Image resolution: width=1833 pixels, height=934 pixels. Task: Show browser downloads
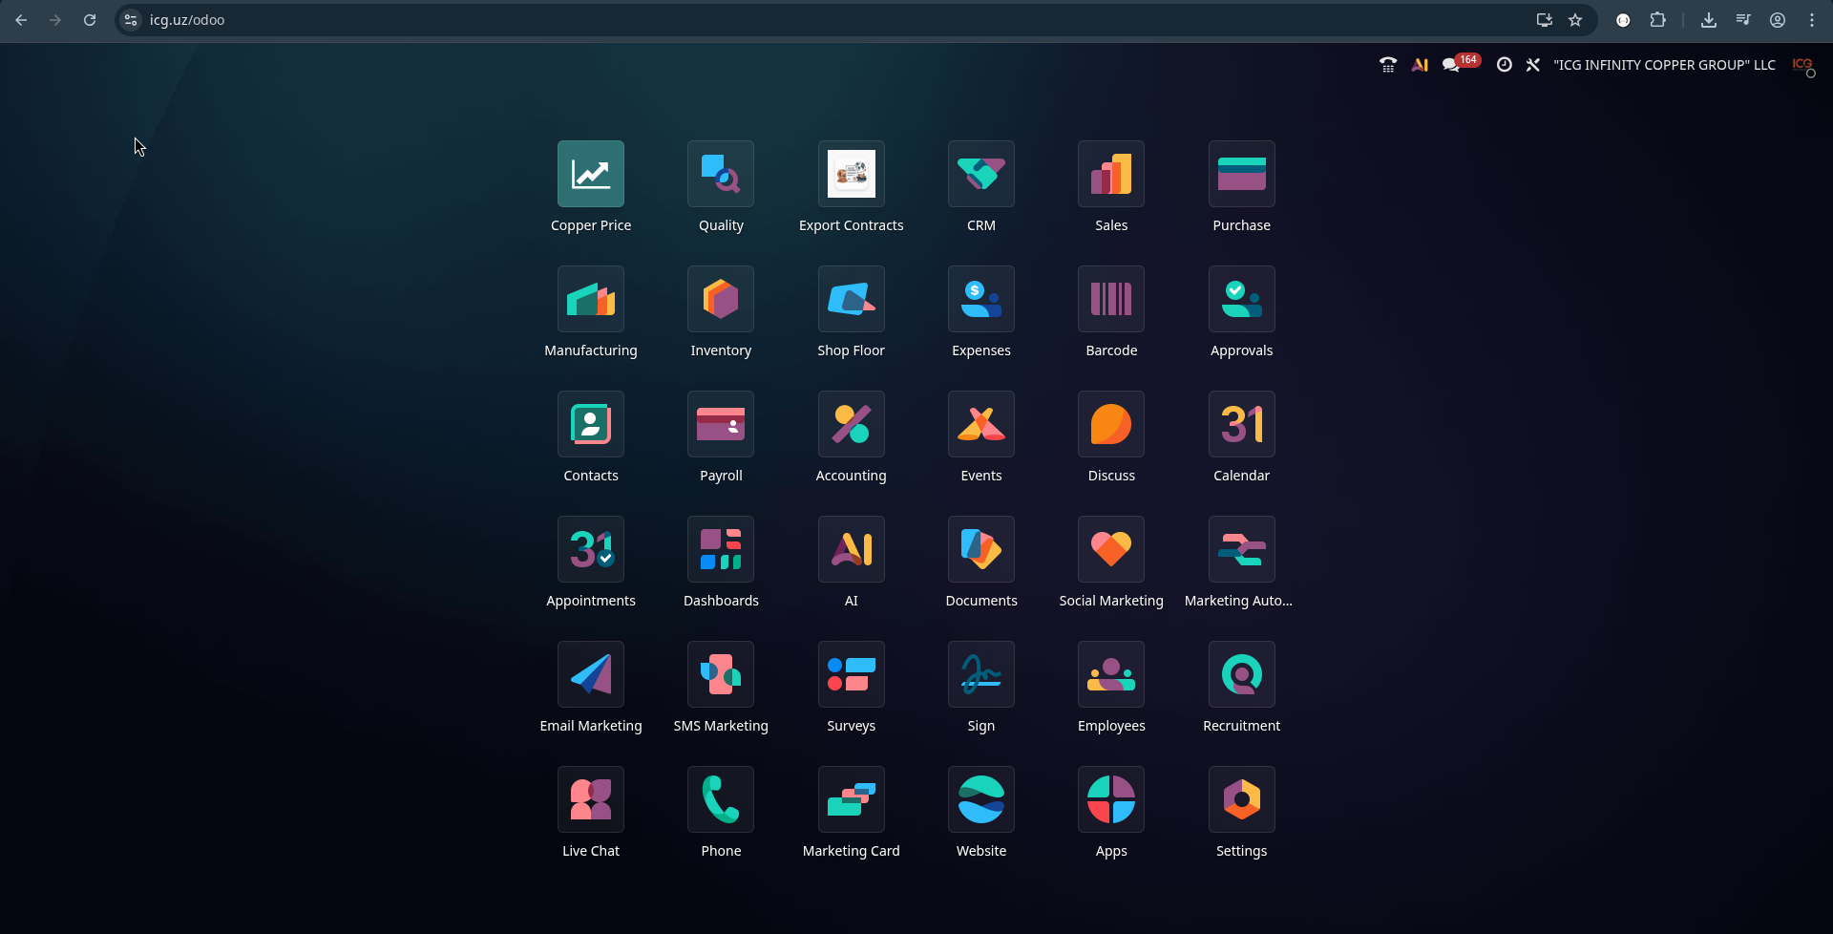pos(1709,20)
